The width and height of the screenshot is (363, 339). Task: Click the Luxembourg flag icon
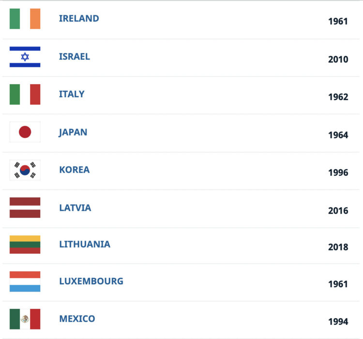click(x=25, y=281)
